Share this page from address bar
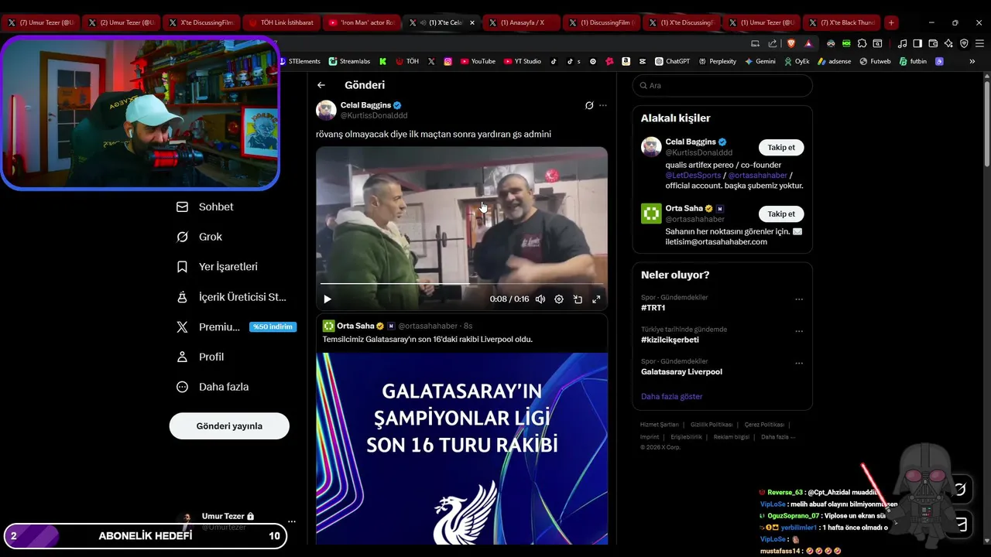This screenshot has width=991, height=557. 773,43
